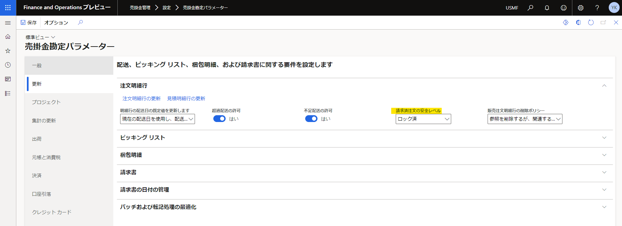The image size is (622, 226).
Task: Open 請求済注文の安全レベル dropdown
Action: click(423, 119)
